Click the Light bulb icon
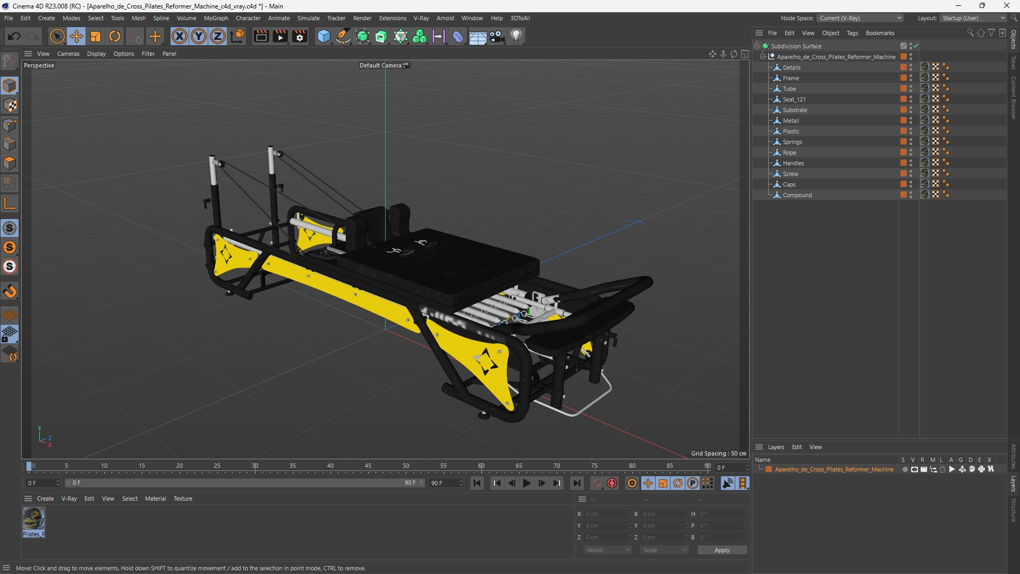 pyautogui.click(x=516, y=37)
